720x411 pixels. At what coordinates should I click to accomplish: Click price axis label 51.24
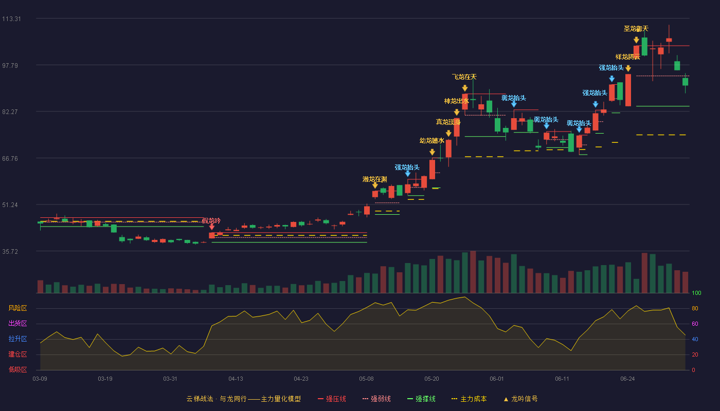click(11, 205)
